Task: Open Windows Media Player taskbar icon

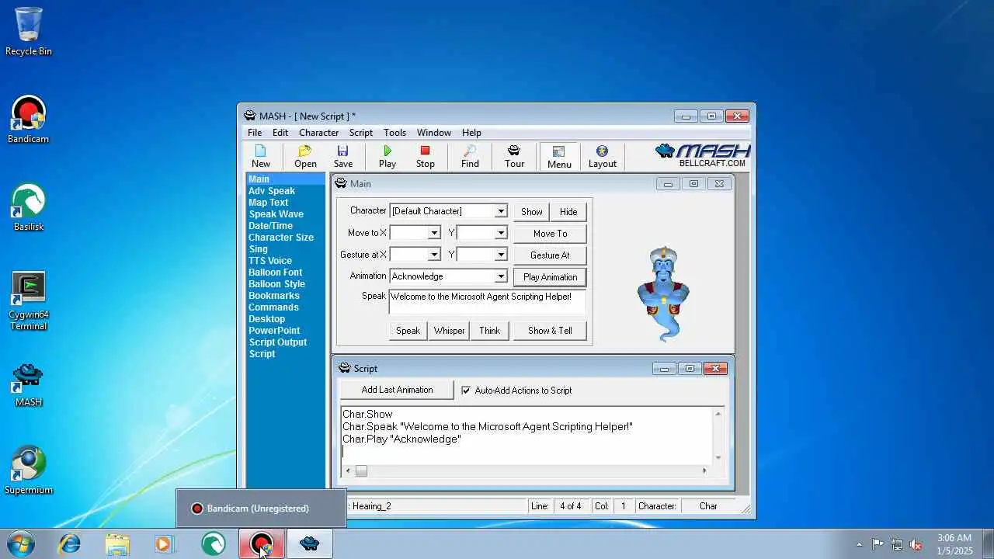Action: coord(165,543)
